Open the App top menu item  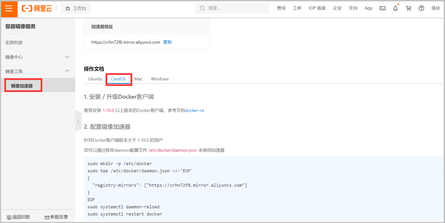click(368, 8)
